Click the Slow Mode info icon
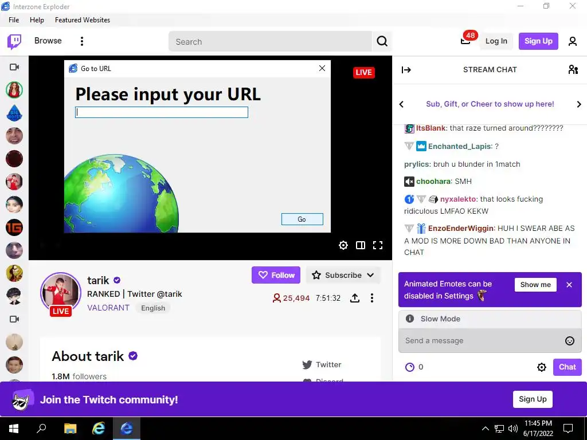Image resolution: width=587 pixels, height=440 pixels. coord(410,319)
